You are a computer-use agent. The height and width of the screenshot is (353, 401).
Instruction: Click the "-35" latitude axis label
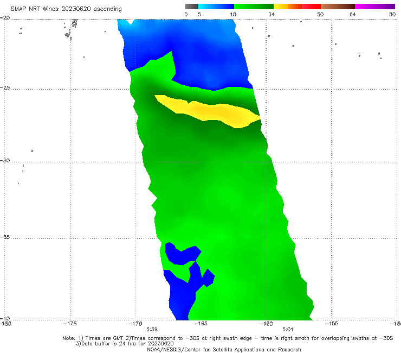click(x=5, y=237)
